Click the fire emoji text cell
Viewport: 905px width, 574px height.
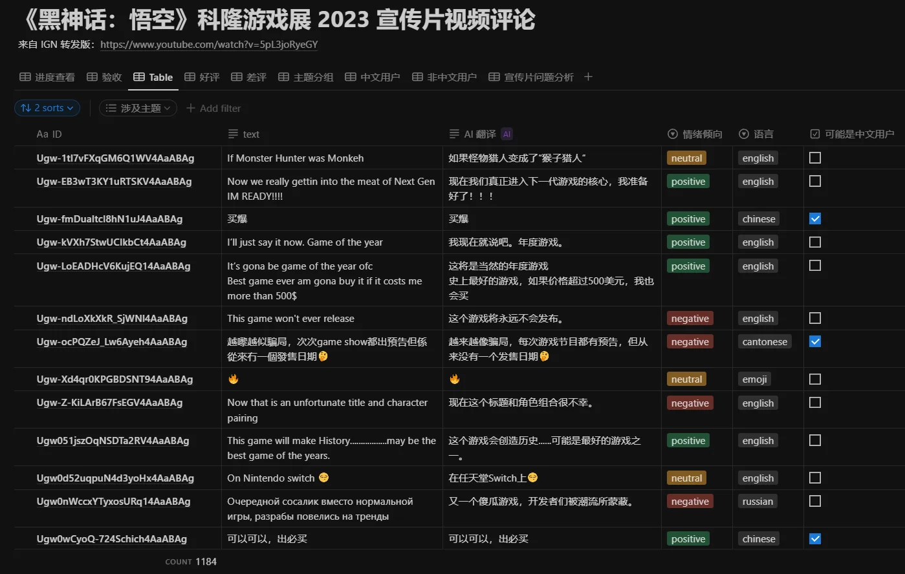[332, 379]
